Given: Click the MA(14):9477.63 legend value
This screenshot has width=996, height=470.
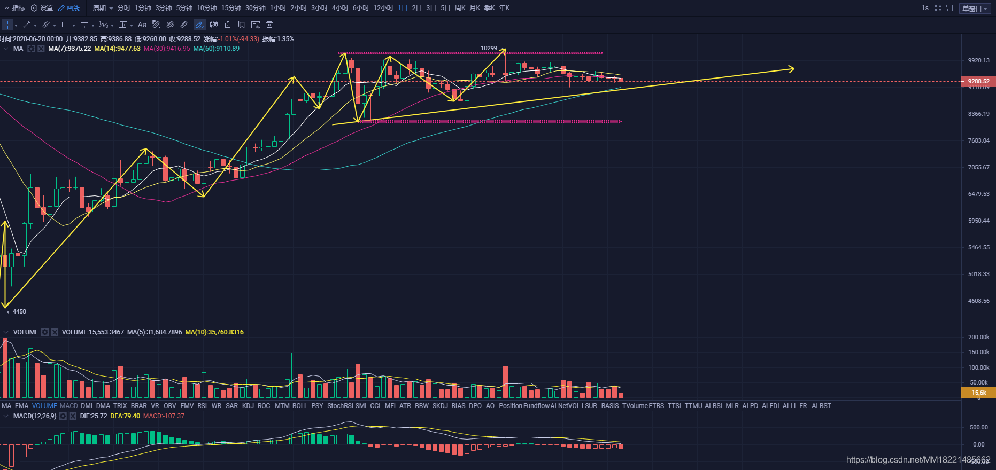Looking at the screenshot, I should (x=117, y=49).
